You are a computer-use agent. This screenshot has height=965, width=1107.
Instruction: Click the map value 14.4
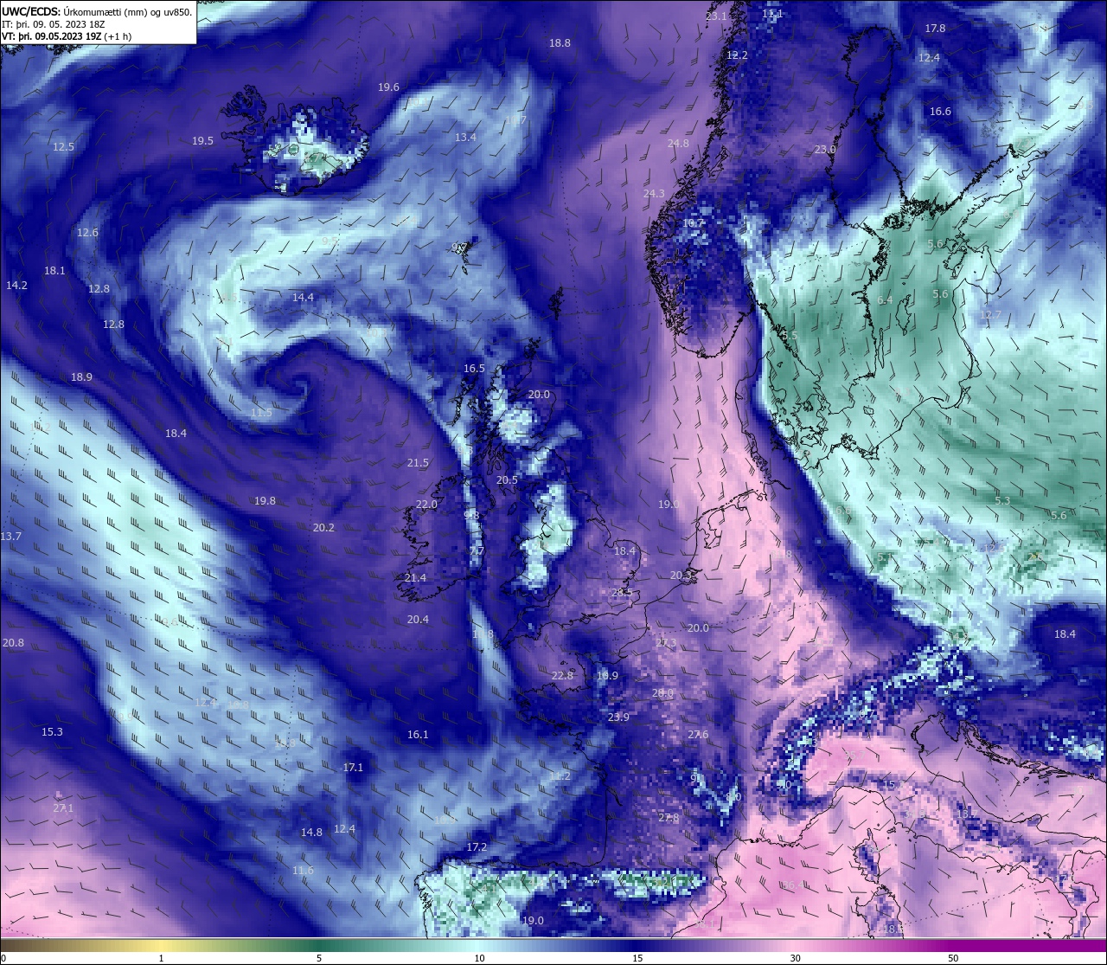pos(303,298)
